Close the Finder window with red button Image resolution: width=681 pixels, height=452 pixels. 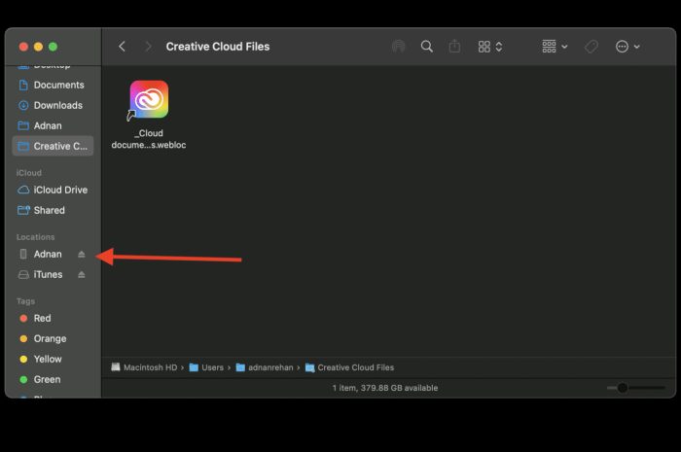coord(23,47)
